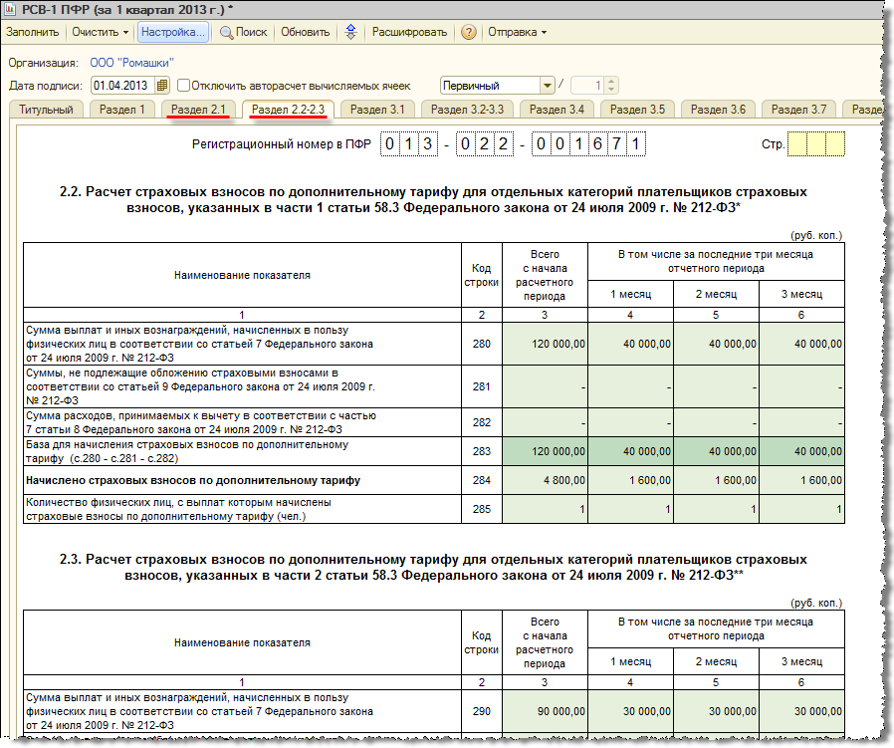Viewport: 894px width, 748px height.
Task: Click the correction number stepper arrows
Action: pyautogui.click(x=611, y=86)
